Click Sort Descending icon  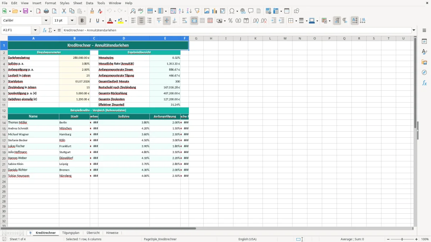[189, 11]
